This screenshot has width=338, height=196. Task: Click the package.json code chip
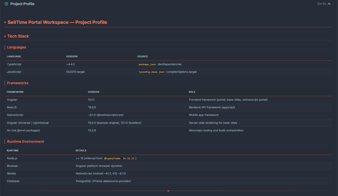[x=147, y=64]
